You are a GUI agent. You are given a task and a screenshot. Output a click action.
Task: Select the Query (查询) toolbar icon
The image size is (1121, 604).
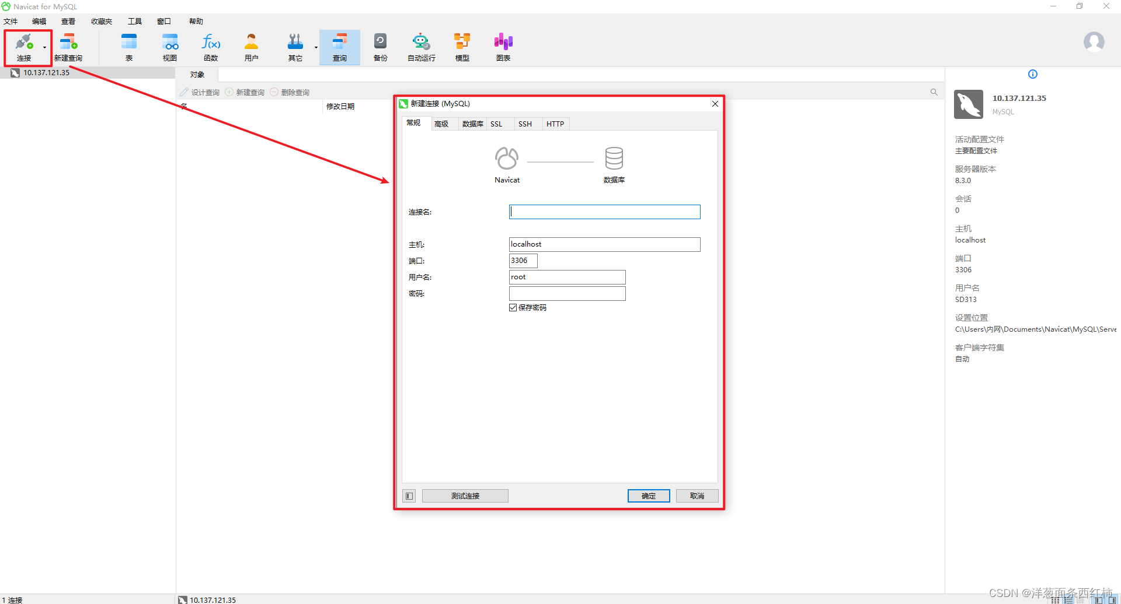[340, 47]
